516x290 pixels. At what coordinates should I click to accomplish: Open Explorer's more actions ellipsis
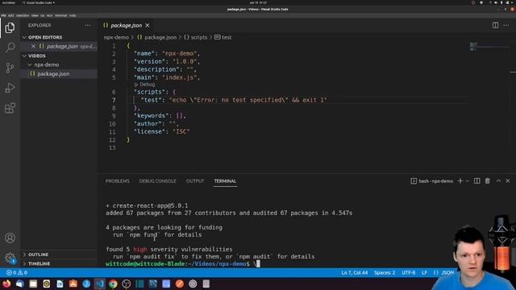pos(88,25)
